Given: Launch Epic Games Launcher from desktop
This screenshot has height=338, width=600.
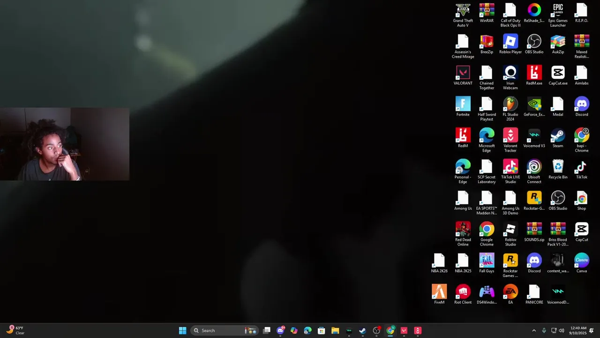Looking at the screenshot, I should tap(558, 15).
